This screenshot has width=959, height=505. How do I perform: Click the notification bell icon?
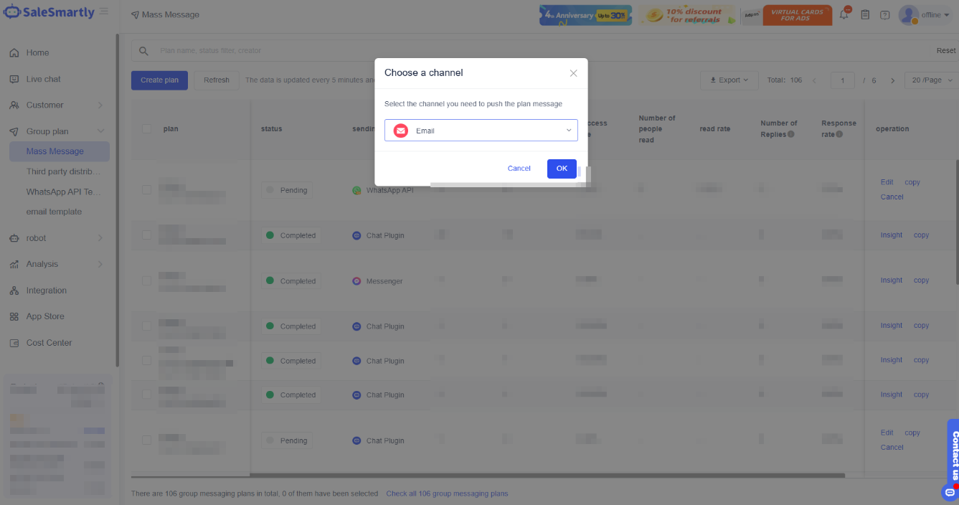844,15
